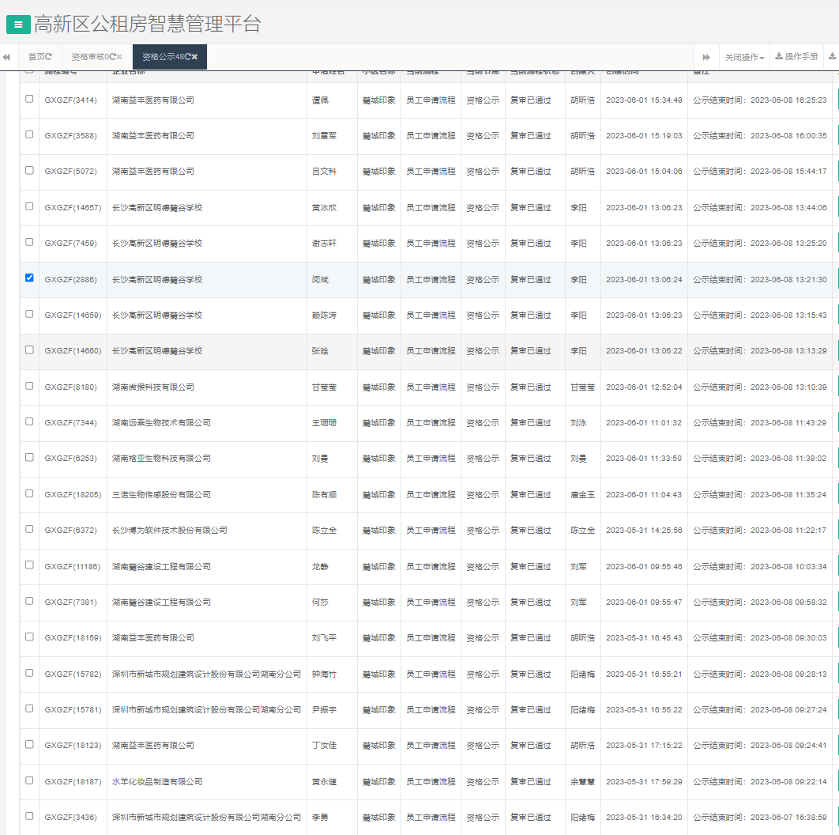Tick the checkbox for row GXGZF(3414)

coord(29,99)
